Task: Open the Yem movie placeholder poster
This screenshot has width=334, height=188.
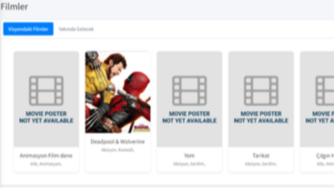Action: tap(190, 99)
